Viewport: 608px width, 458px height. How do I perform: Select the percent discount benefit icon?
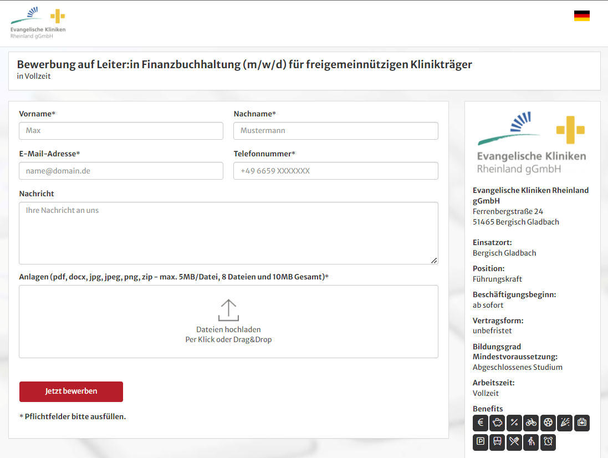(514, 423)
